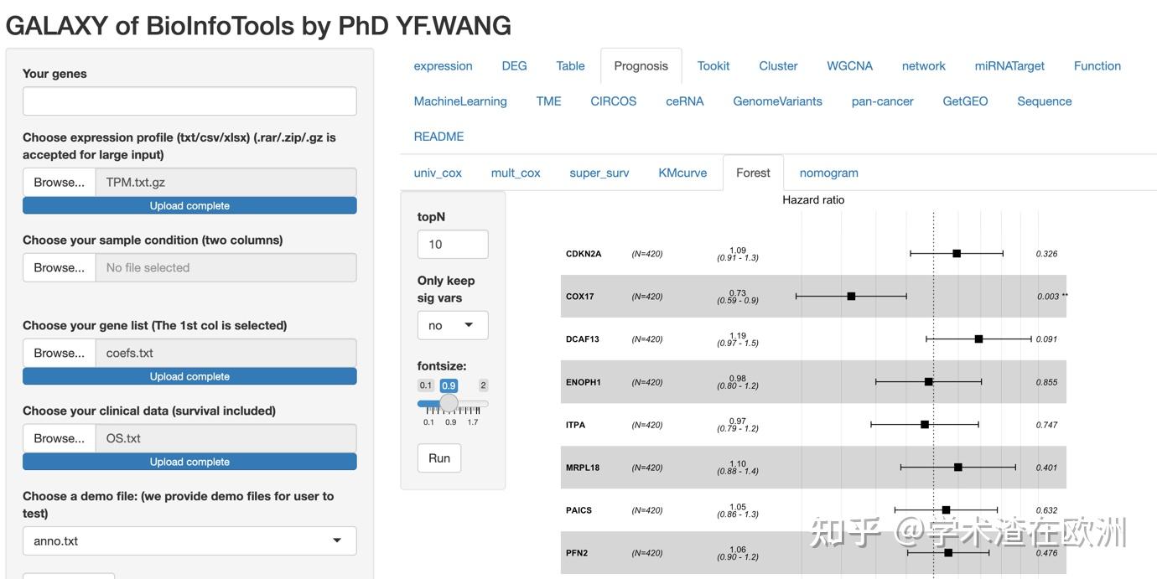The height and width of the screenshot is (579, 1157).
Task: Switch to the Table tab
Action: (570, 65)
